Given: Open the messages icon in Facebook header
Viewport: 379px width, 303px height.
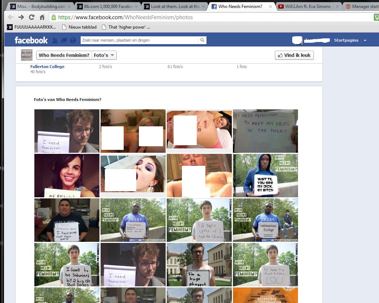Looking at the screenshot, I should [64, 41].
